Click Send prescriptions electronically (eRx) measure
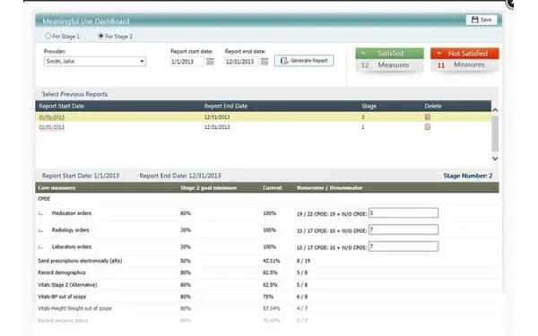This screenshot has width=538, height=336. 80,261
